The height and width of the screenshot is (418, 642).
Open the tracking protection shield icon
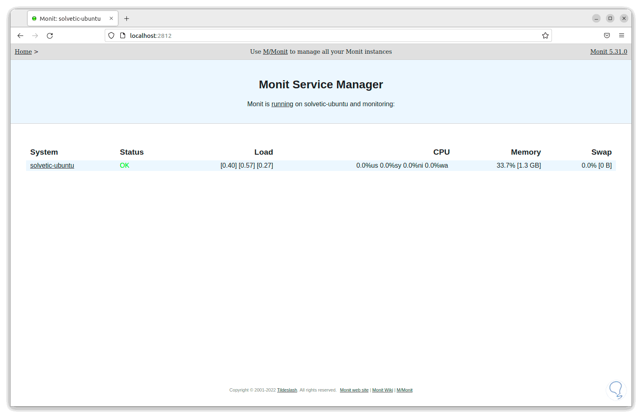[x=111, y=36]
